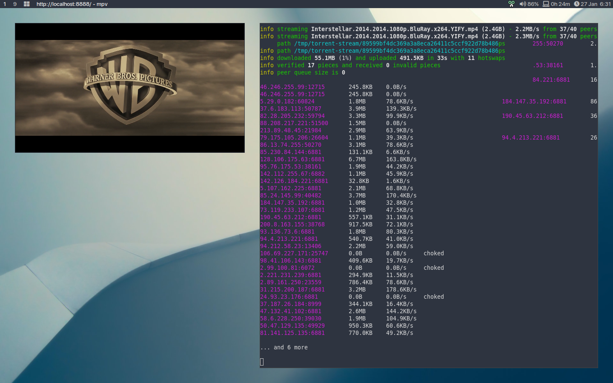Click peer address 37.6.183.113:50787
The height and width of the screenshot is (383, 613).
coord(291,109)
